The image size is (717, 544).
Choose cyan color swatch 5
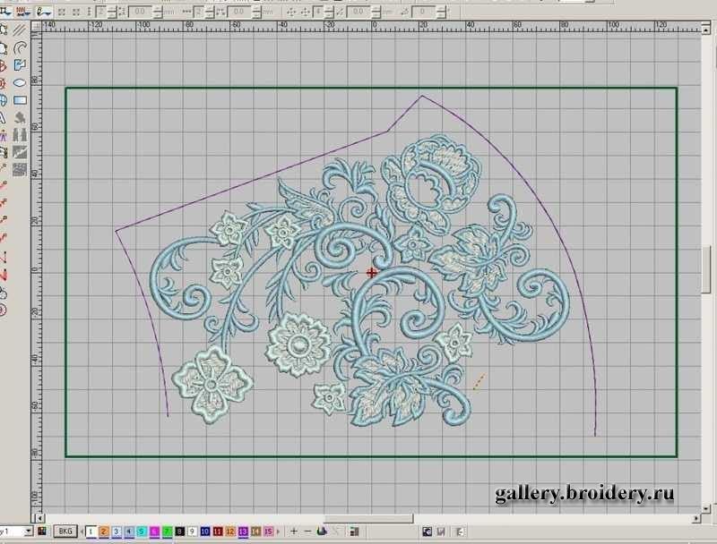[x=142, y=531]
